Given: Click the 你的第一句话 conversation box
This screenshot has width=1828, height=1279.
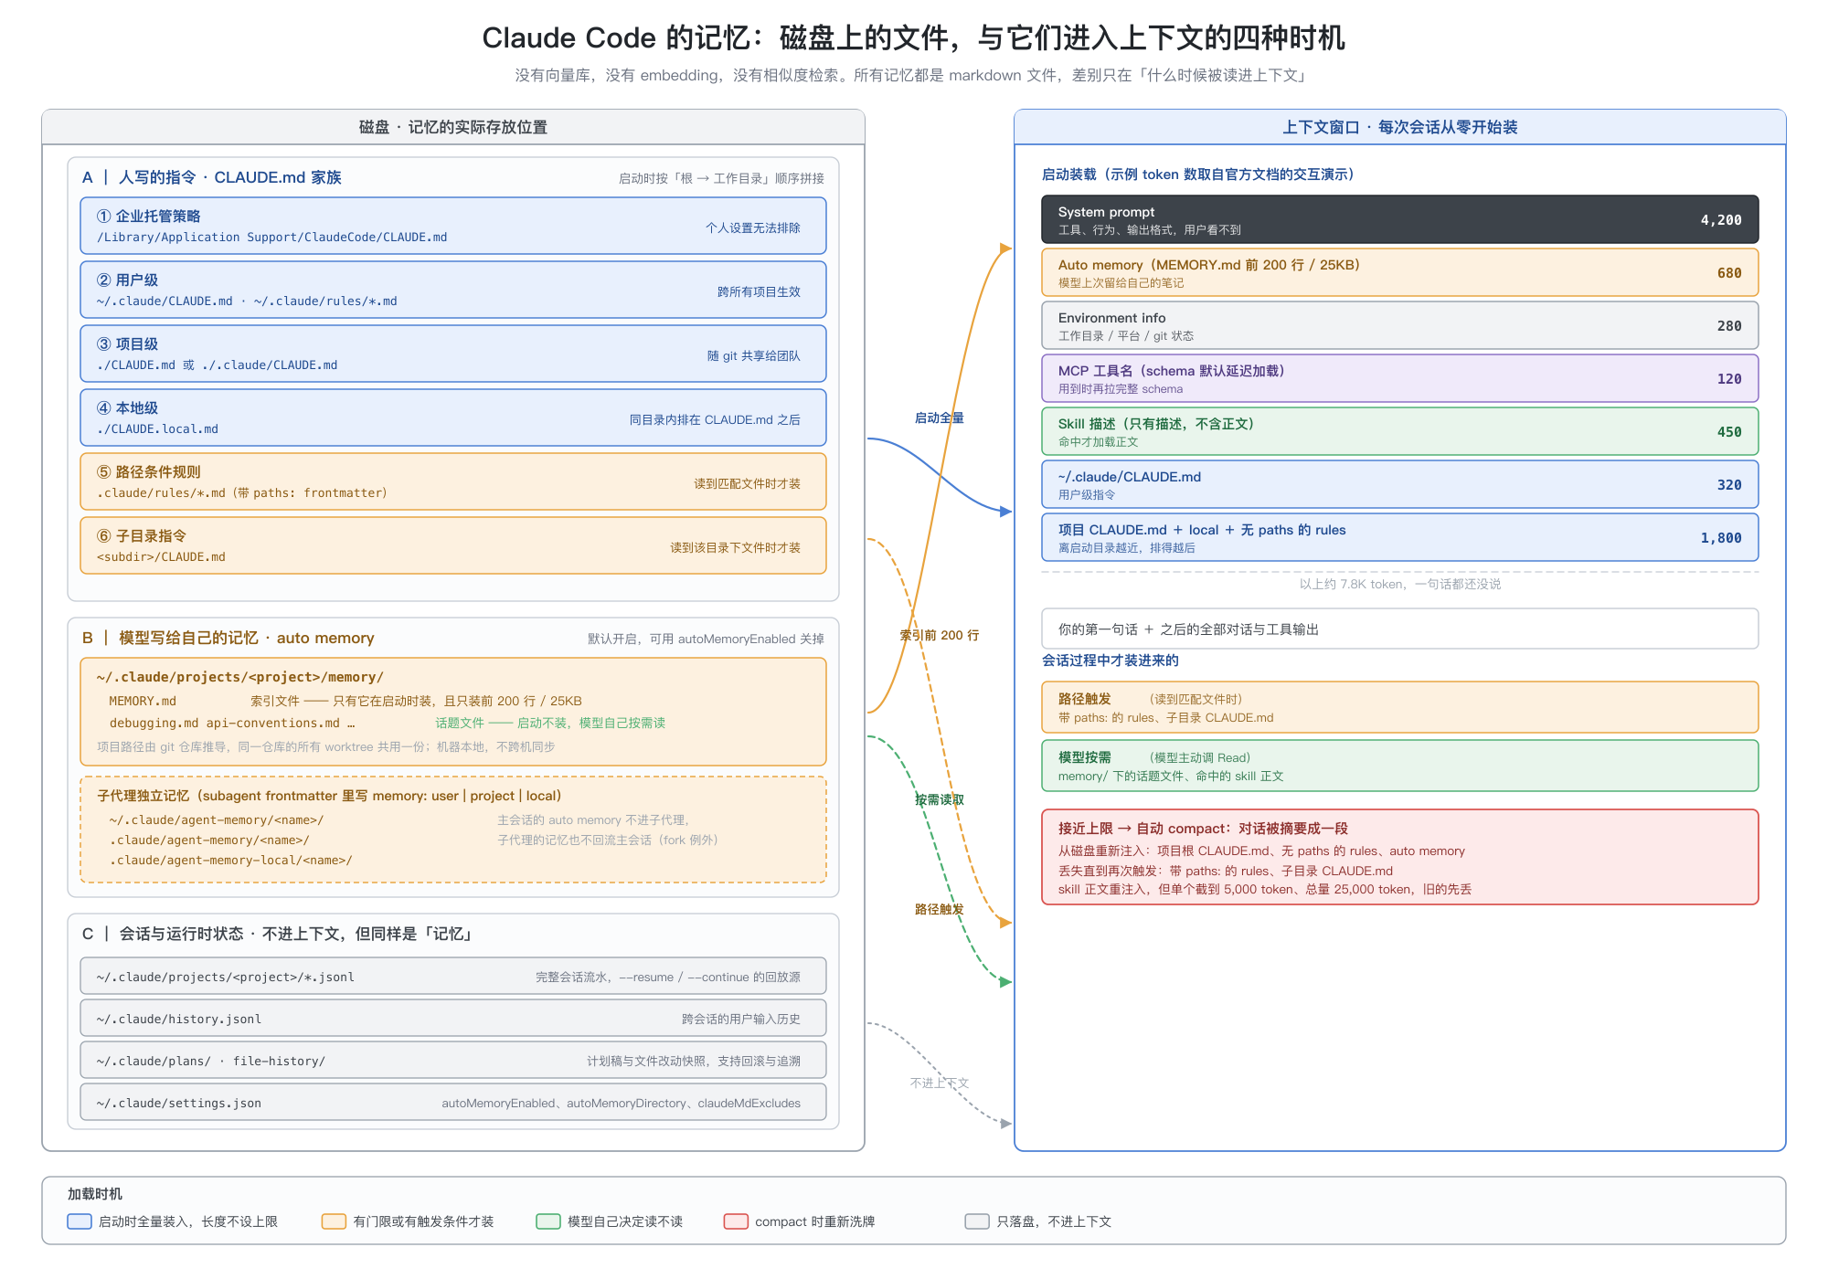Looking at the screenshot, I should point(1400,629).
